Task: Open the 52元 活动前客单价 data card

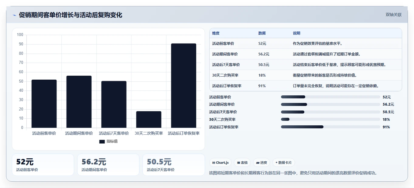Action: point(43,165)
